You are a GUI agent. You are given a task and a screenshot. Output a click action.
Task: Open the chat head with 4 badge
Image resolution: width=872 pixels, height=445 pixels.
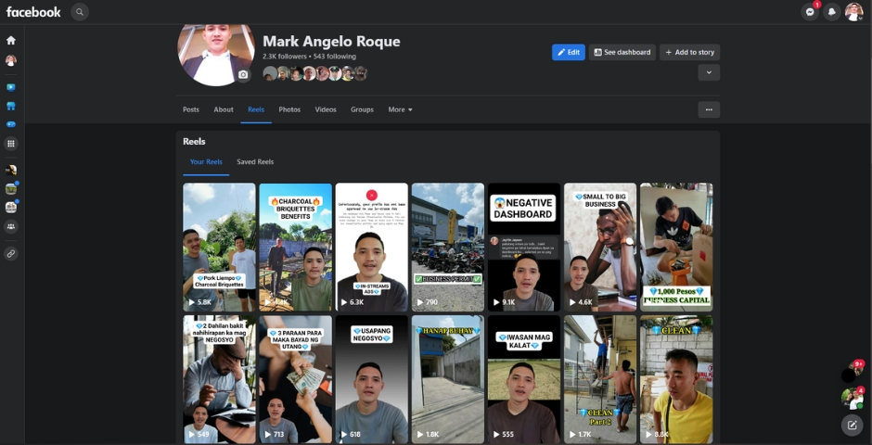tap(852, 399)
